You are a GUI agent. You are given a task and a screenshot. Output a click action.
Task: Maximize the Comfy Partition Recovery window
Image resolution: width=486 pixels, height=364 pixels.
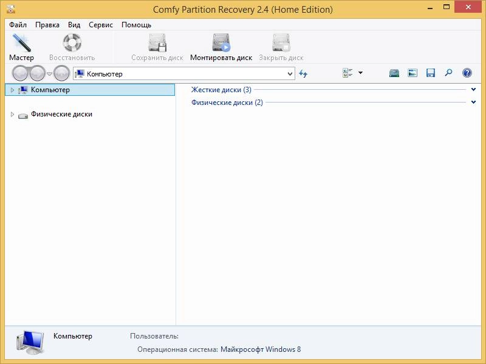click(447, 7)
